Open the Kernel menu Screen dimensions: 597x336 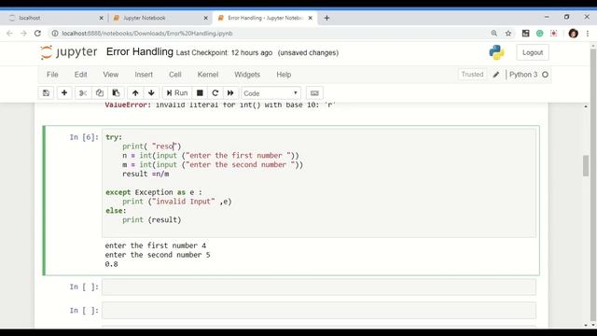(208, 75)
